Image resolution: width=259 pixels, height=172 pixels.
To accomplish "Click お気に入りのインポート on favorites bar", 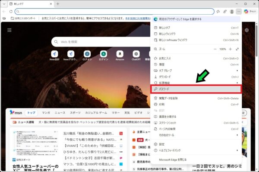I will [23, 18].
